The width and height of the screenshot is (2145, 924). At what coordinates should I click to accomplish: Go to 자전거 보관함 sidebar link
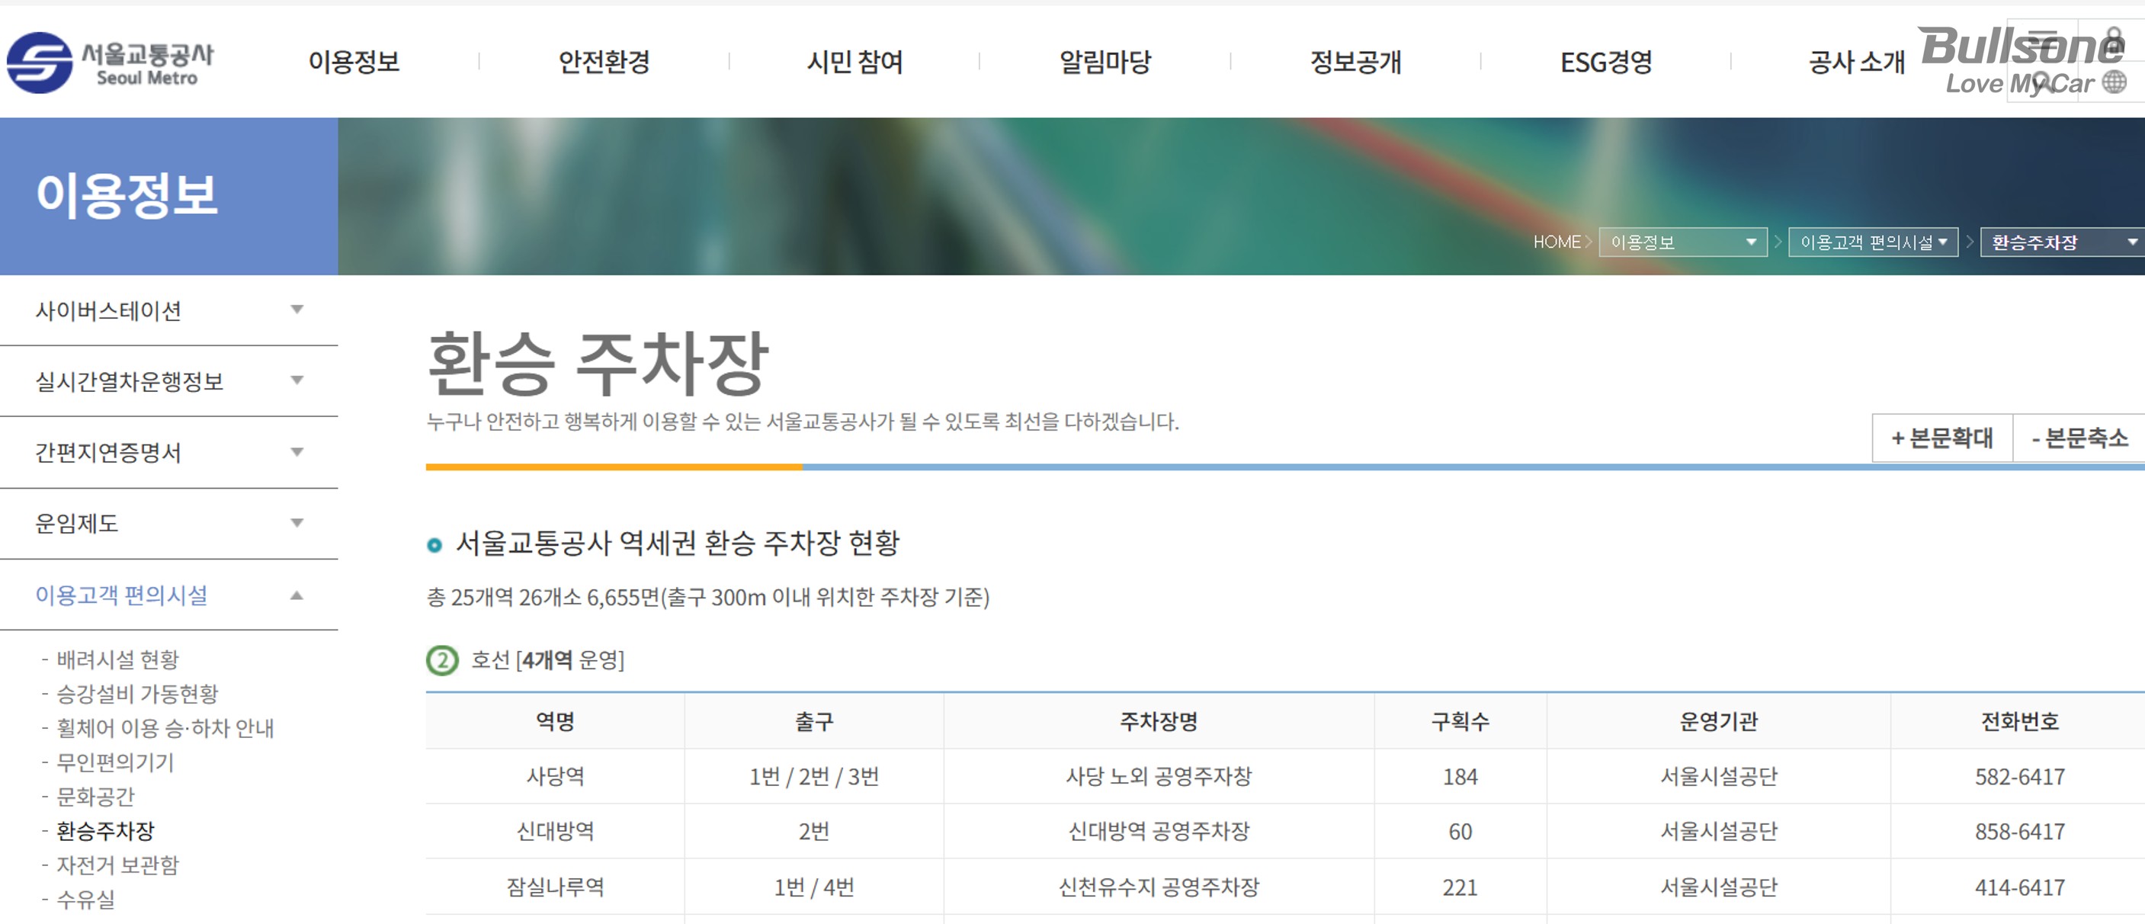[117, 865]
